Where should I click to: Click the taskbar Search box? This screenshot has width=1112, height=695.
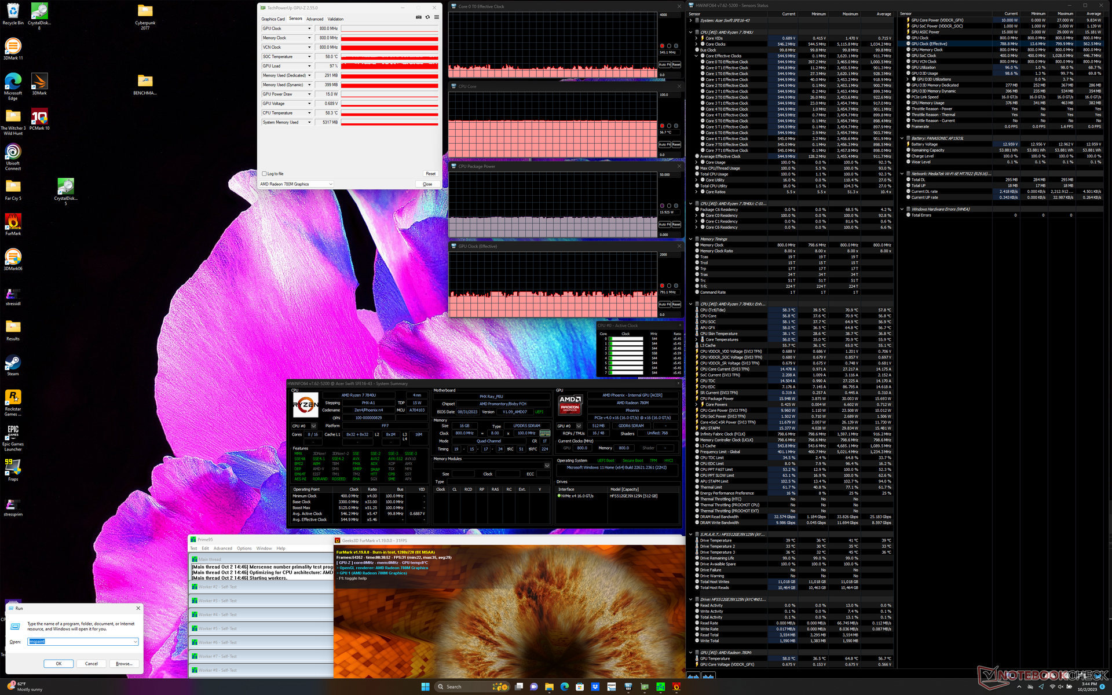pos(459,687)
